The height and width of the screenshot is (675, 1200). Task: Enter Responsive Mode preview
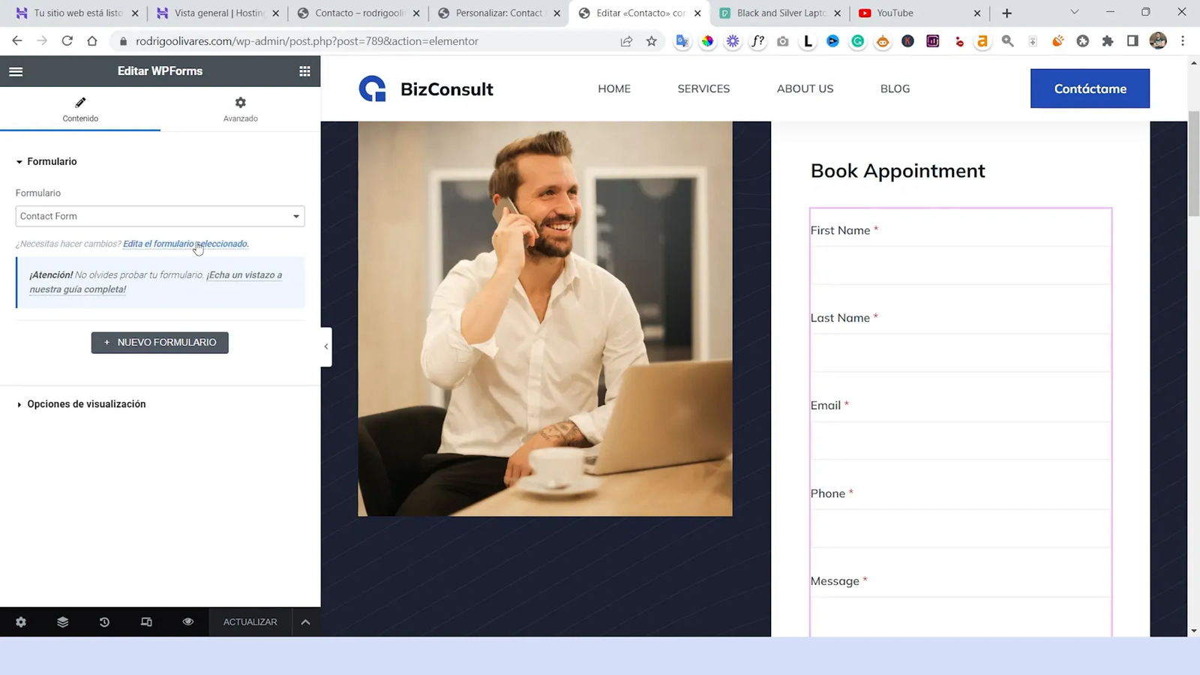146,622
